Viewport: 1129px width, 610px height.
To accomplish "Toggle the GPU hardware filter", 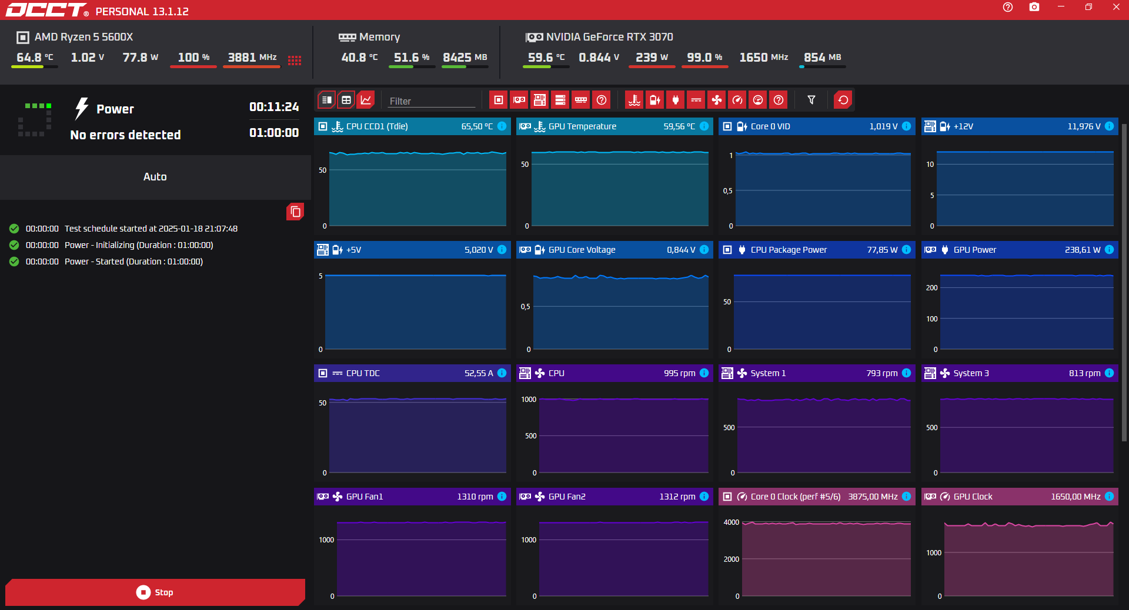I will (519, 100).
